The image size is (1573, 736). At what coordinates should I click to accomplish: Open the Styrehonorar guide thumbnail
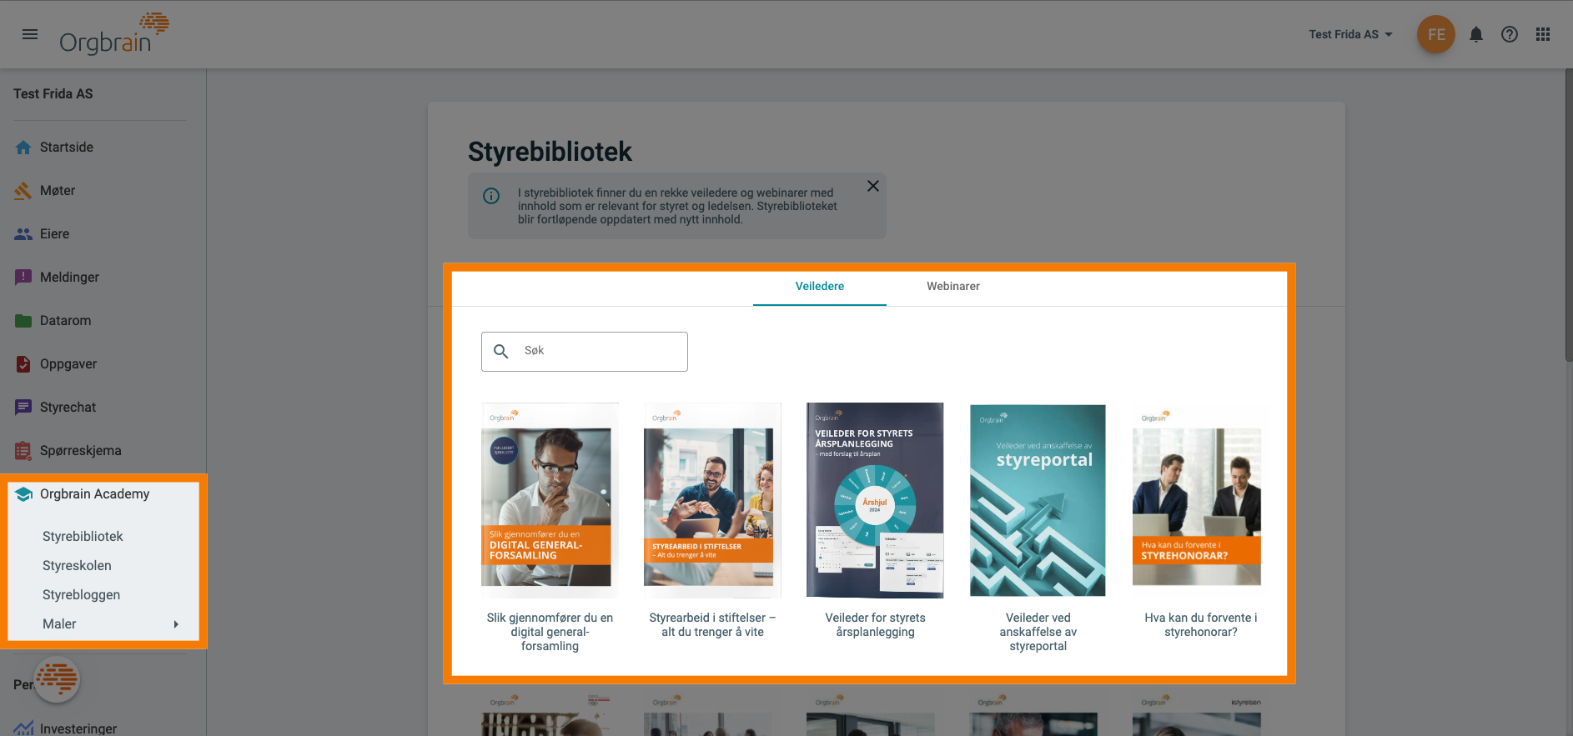pos(1196,500)
